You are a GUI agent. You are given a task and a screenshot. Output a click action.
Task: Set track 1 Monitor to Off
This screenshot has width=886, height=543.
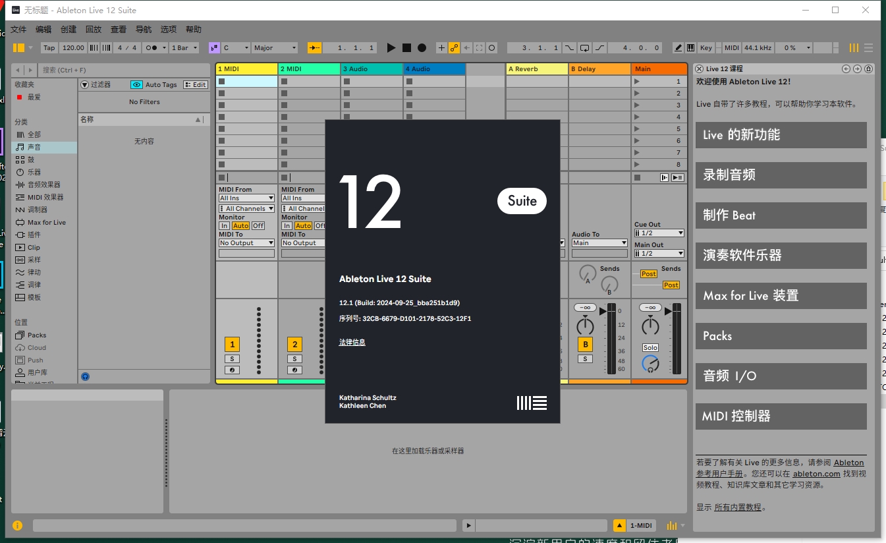[x=258, y=225]
